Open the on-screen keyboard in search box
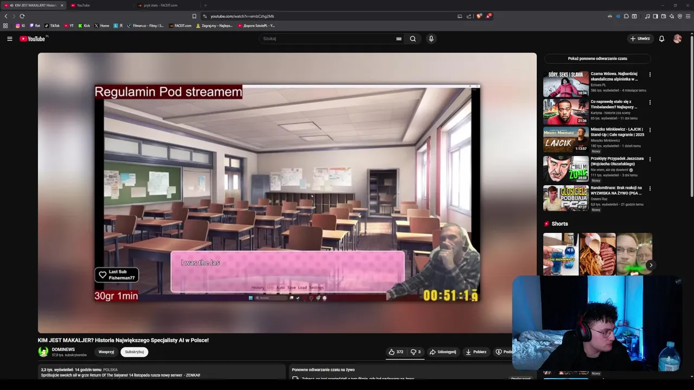Screen dimensions: 694x390 point(399,38)
